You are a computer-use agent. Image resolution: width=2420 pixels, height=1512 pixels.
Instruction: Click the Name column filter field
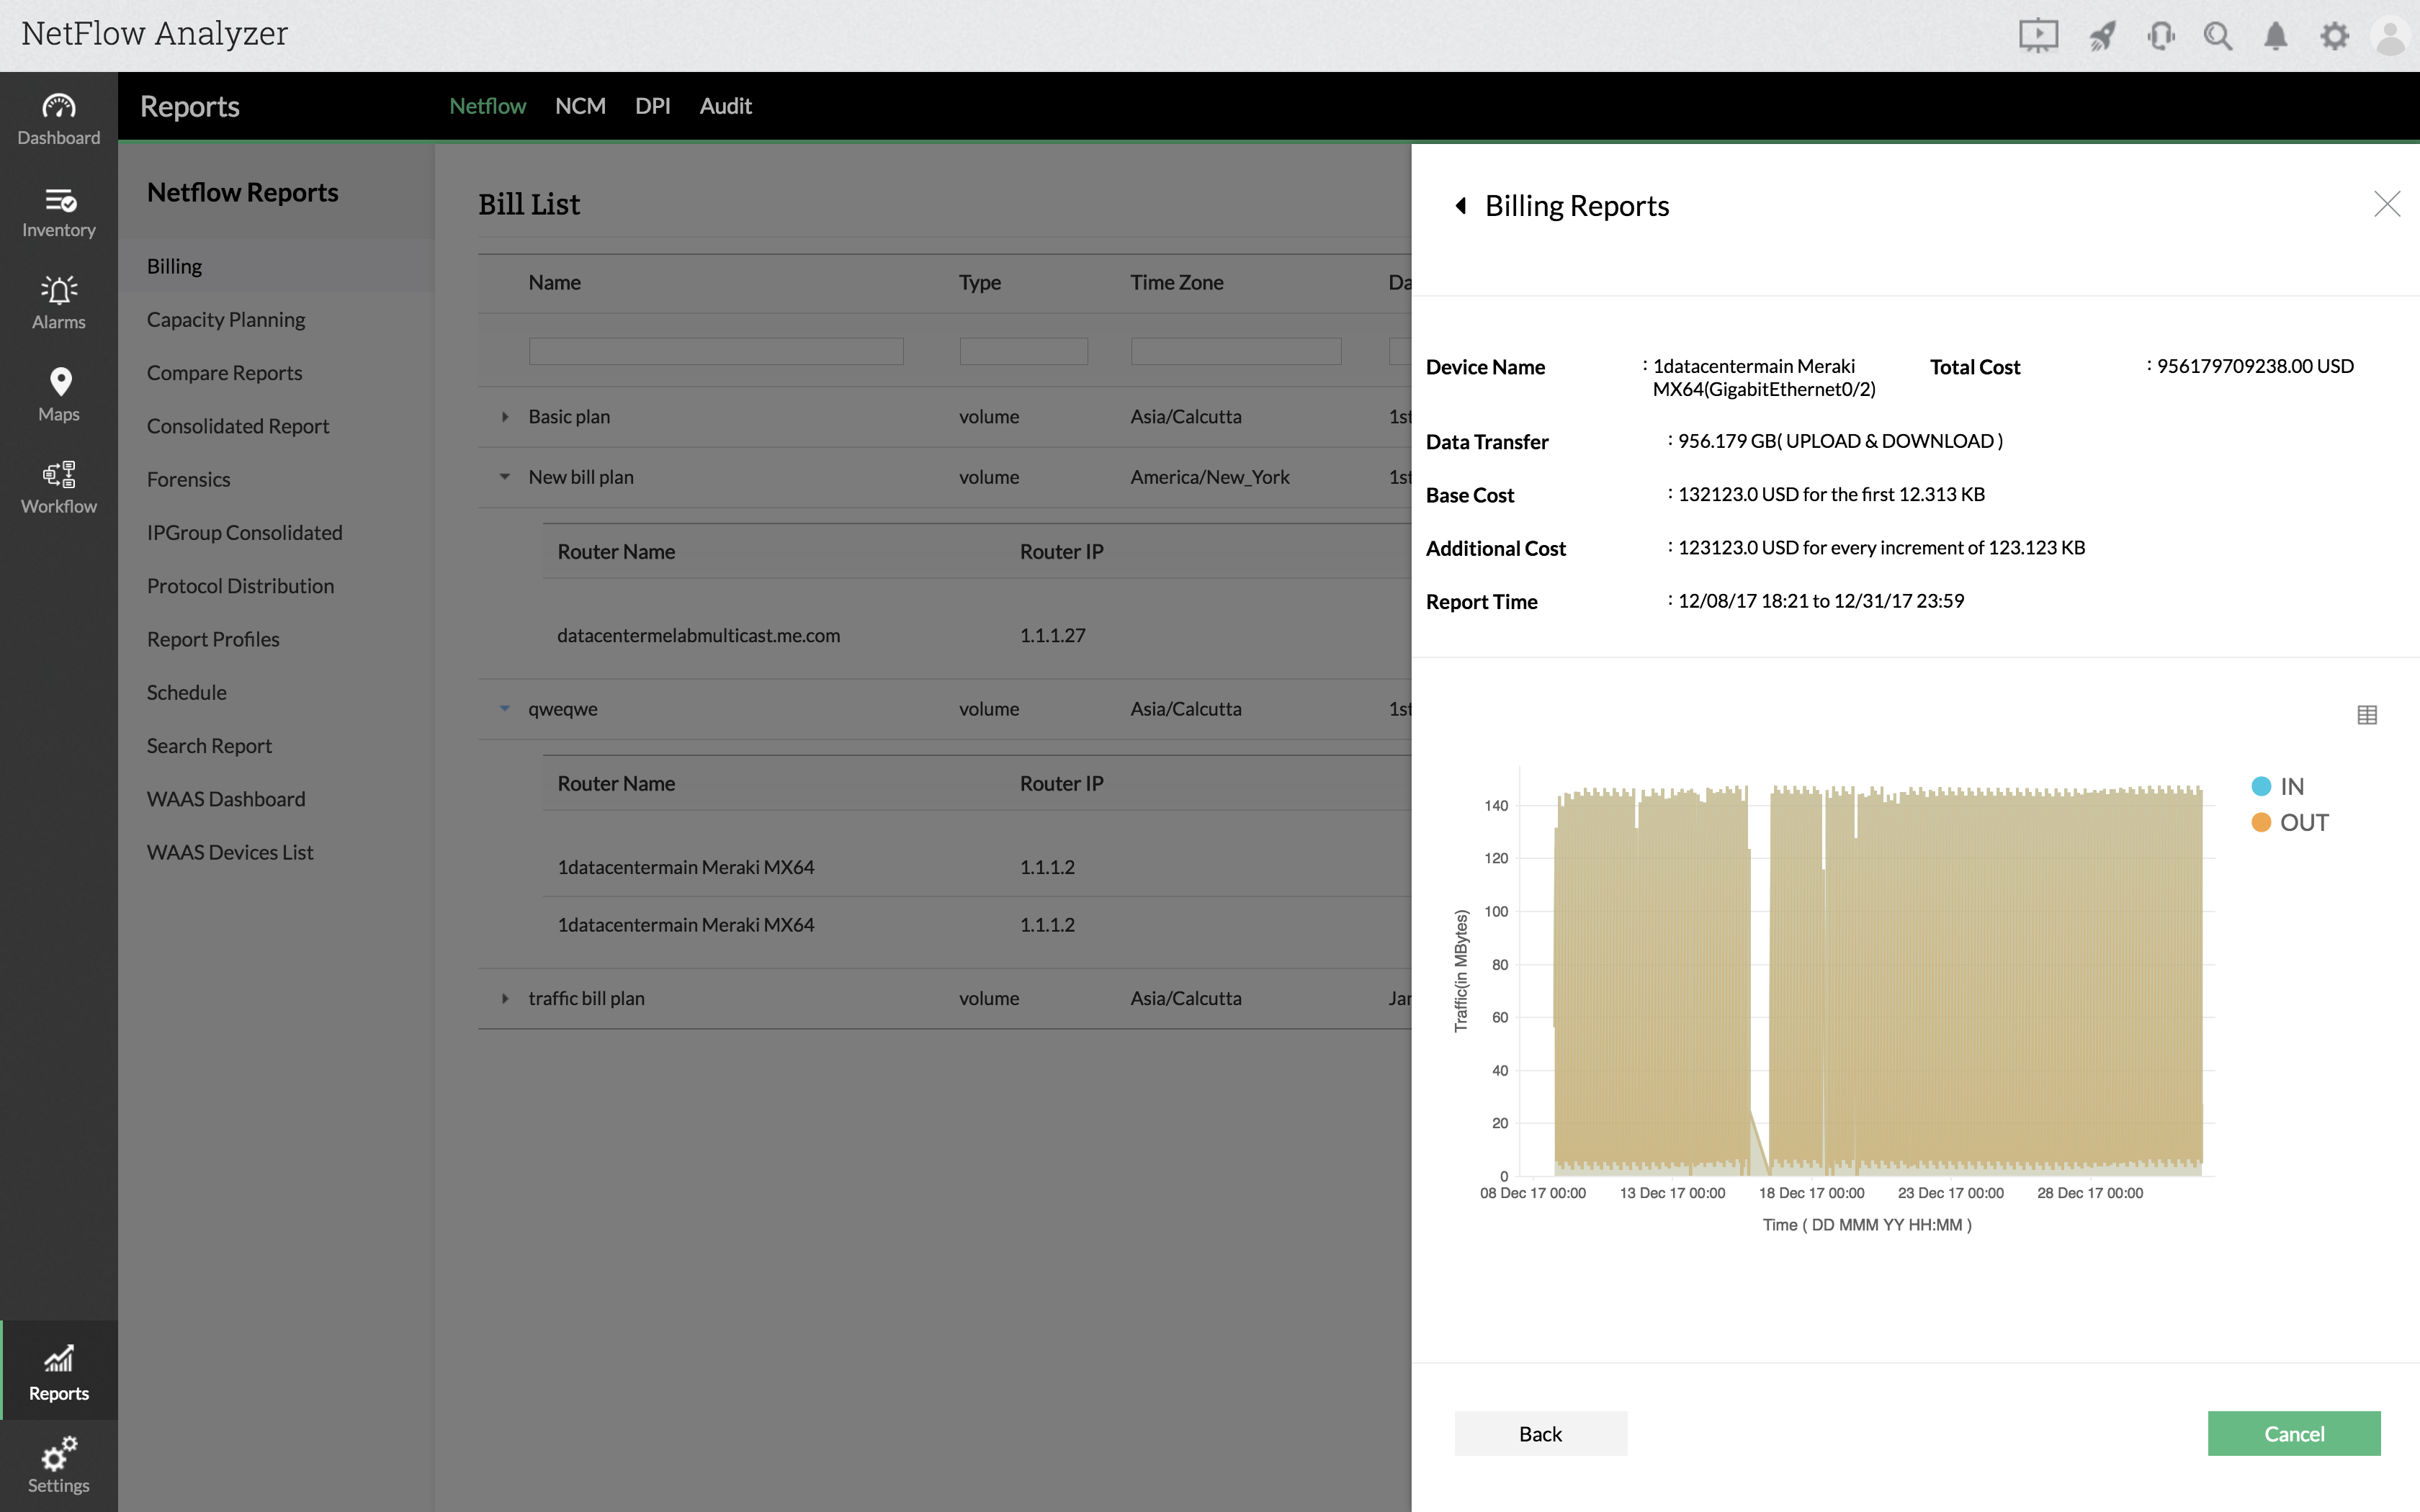pyautogui.click(x=716, y=351)
